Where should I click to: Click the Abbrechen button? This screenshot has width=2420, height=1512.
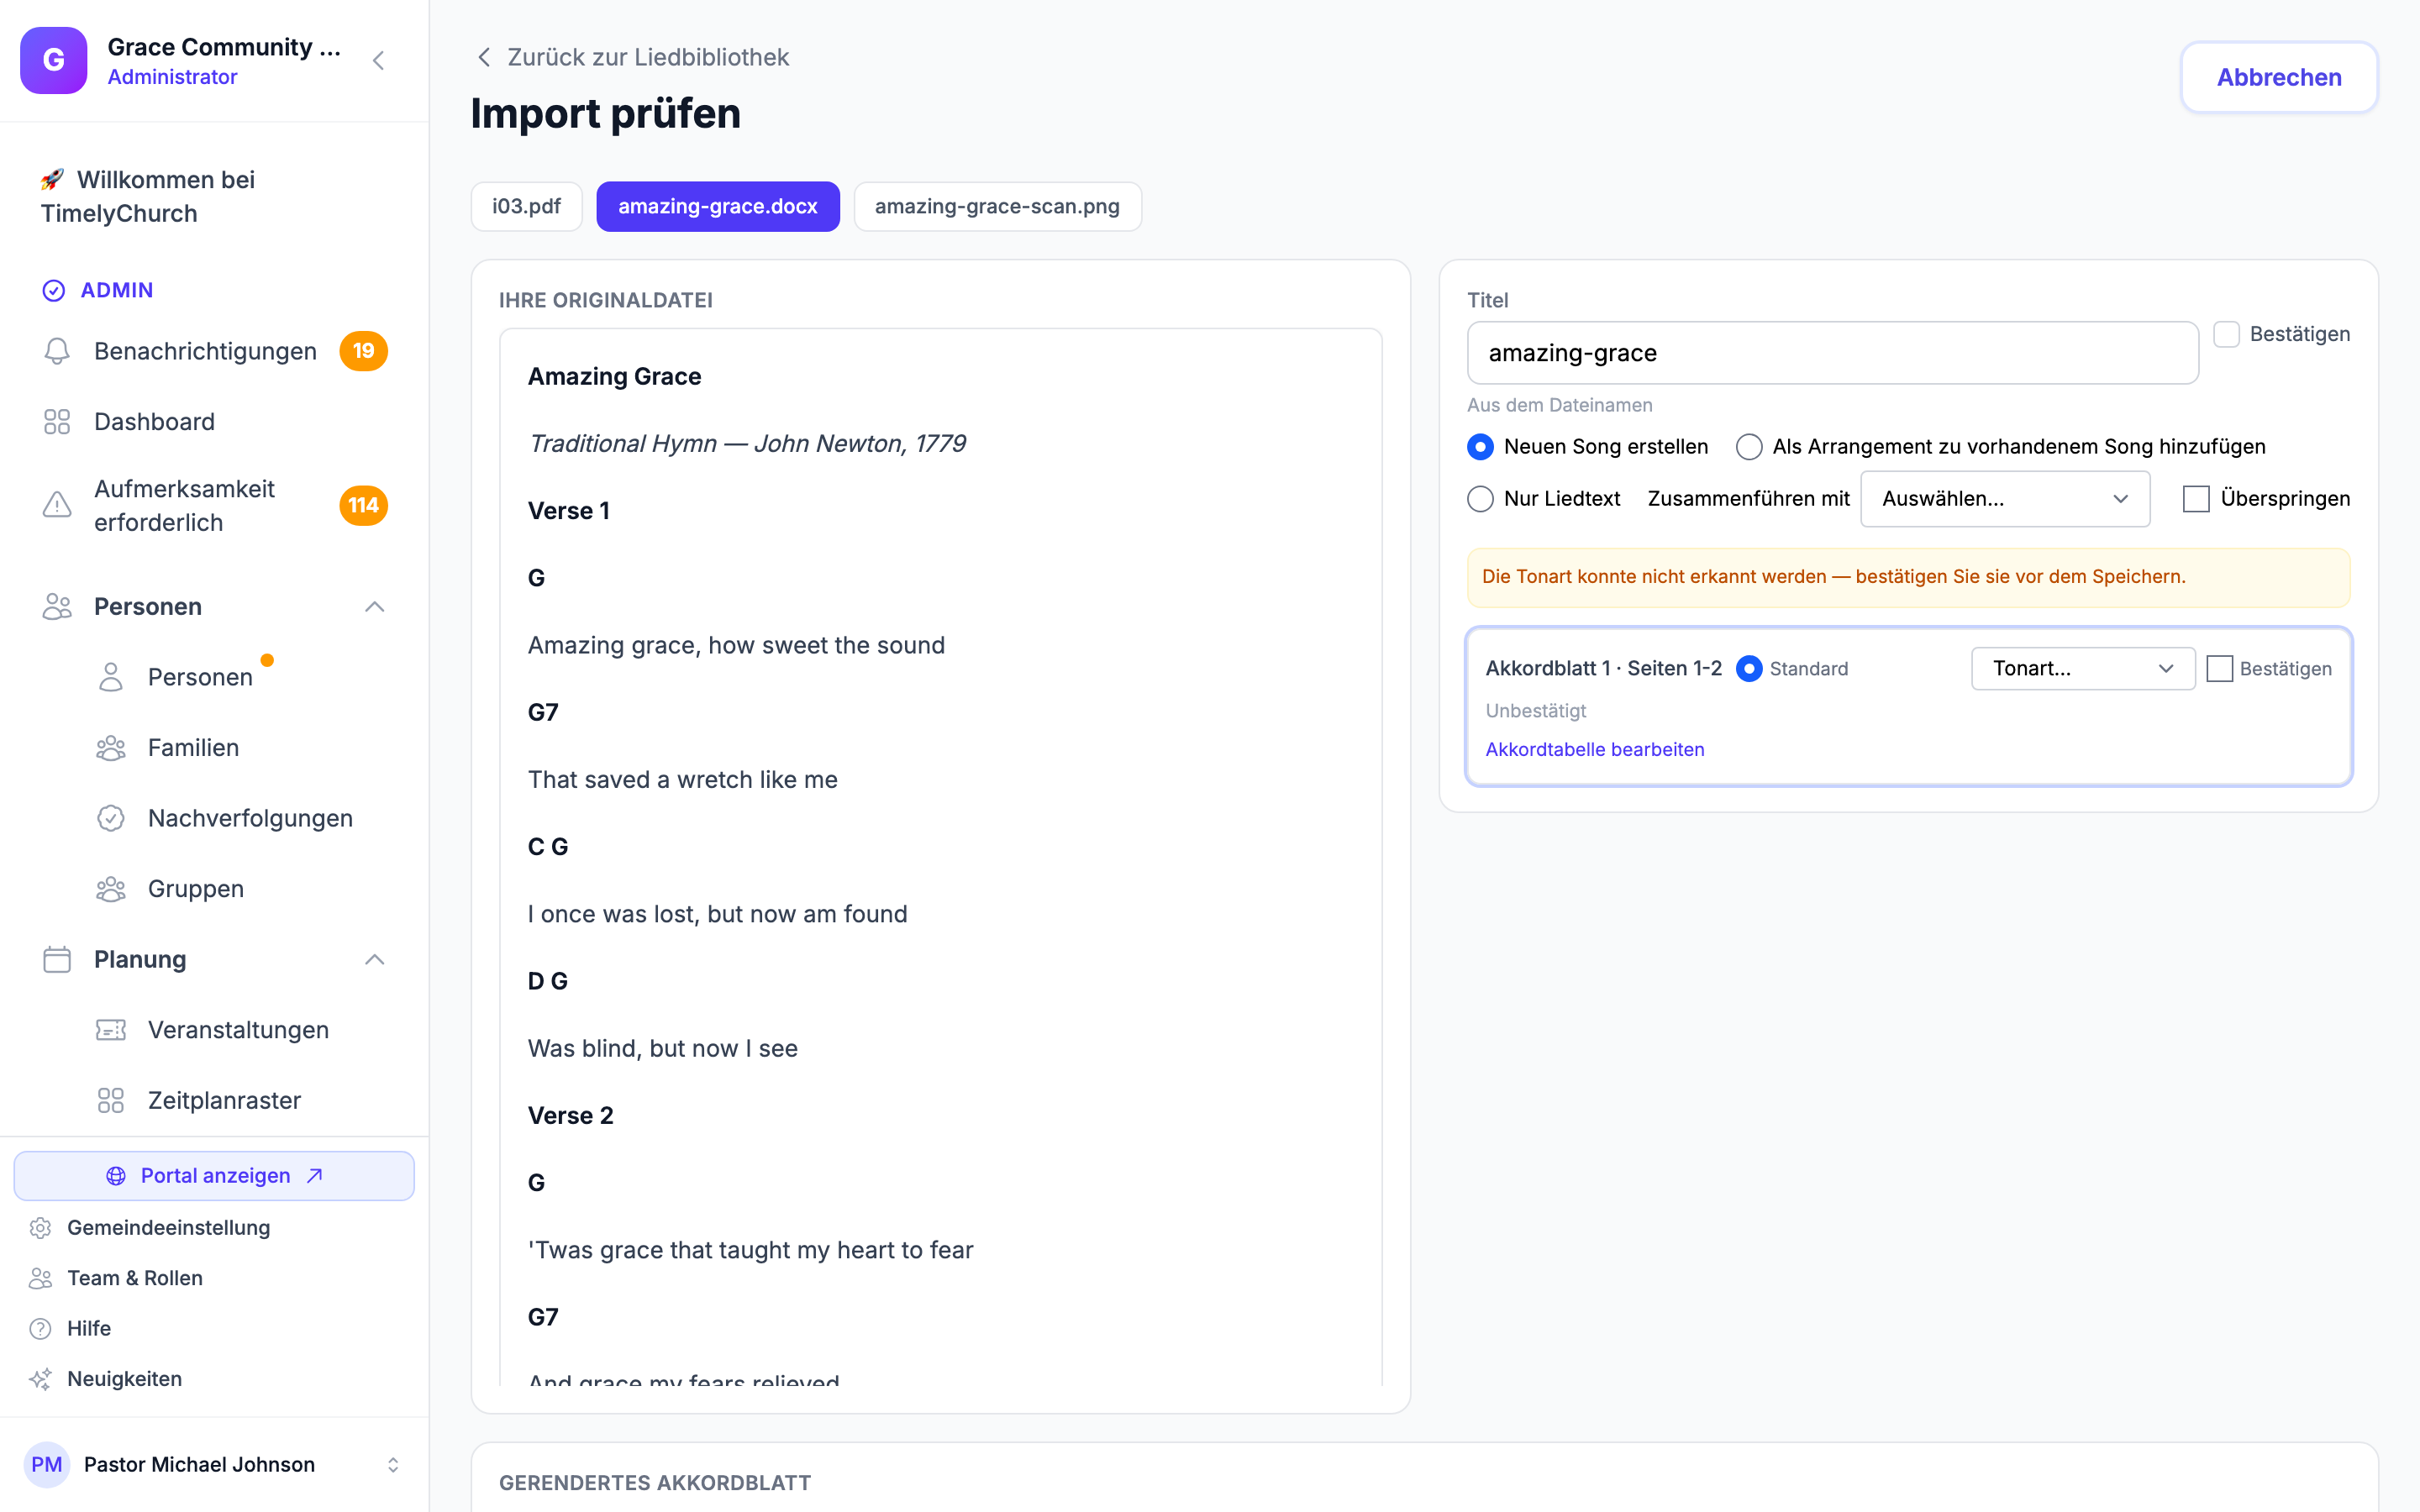click(x=2278, y=77)
